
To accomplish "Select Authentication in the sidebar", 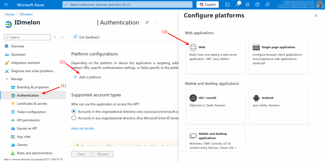I will [x=33, y=95].
